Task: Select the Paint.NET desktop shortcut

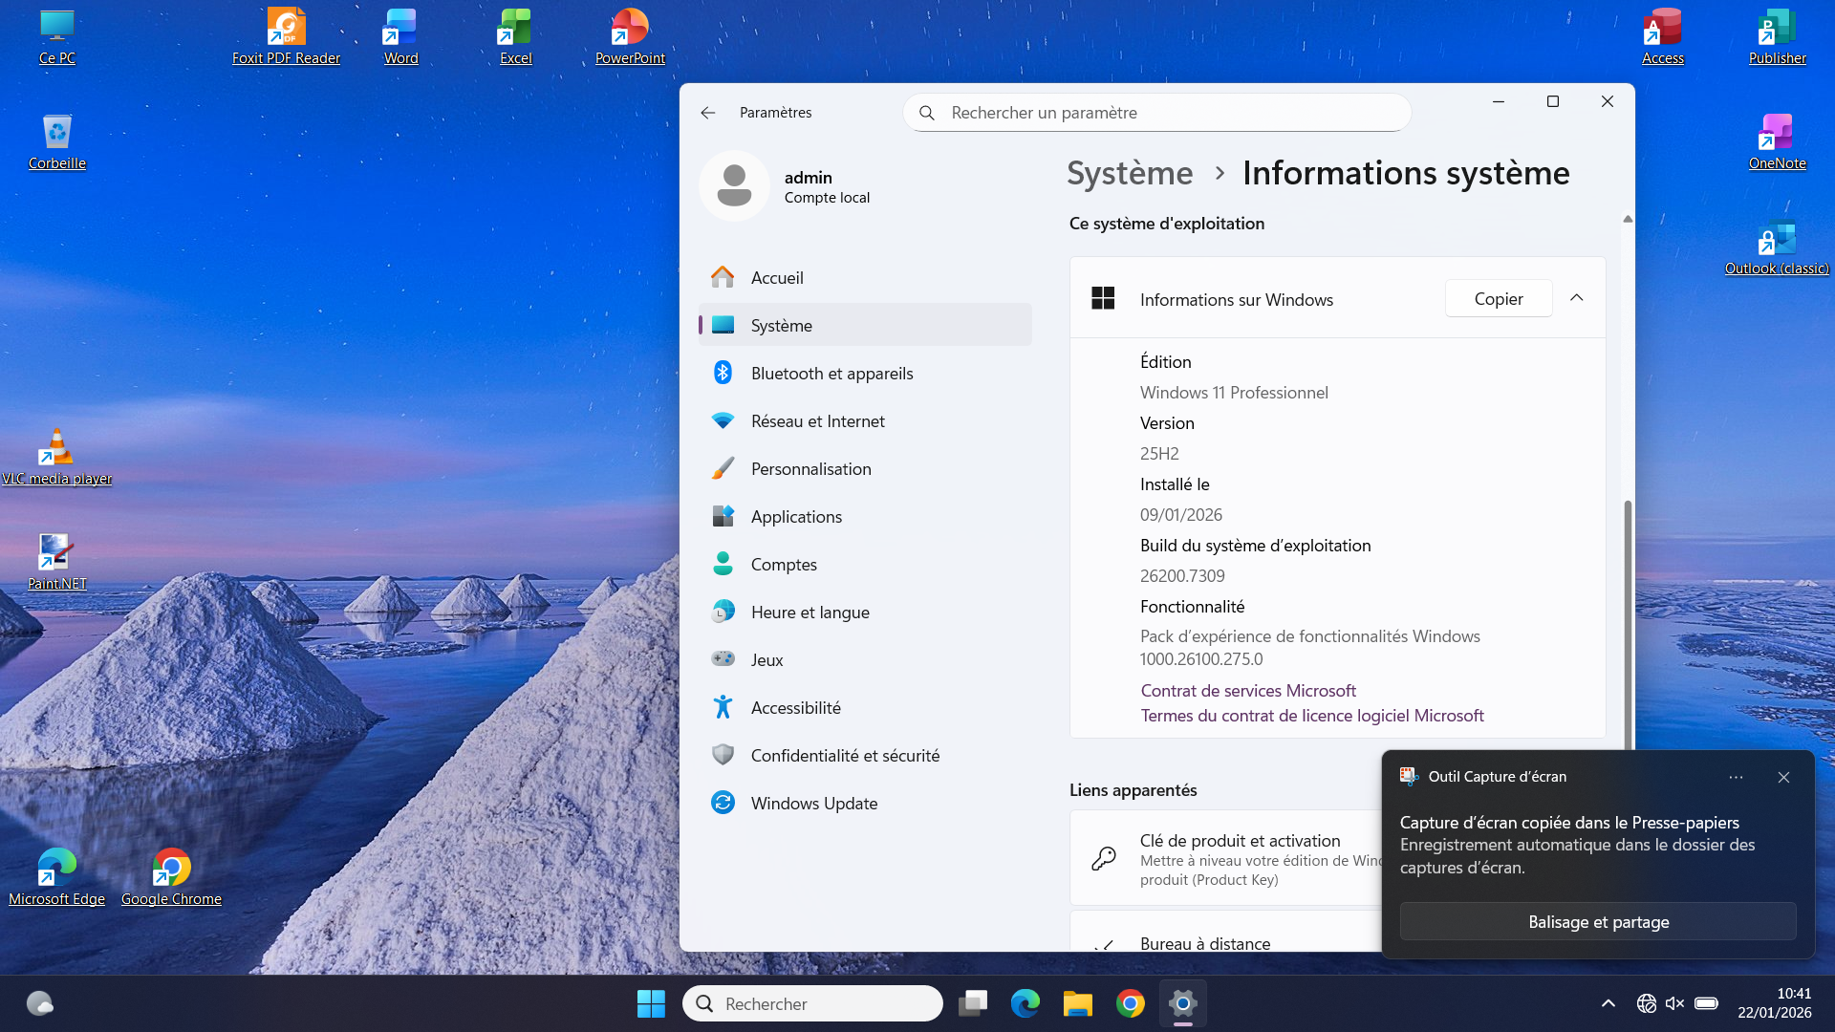Action: coord(57,563)
